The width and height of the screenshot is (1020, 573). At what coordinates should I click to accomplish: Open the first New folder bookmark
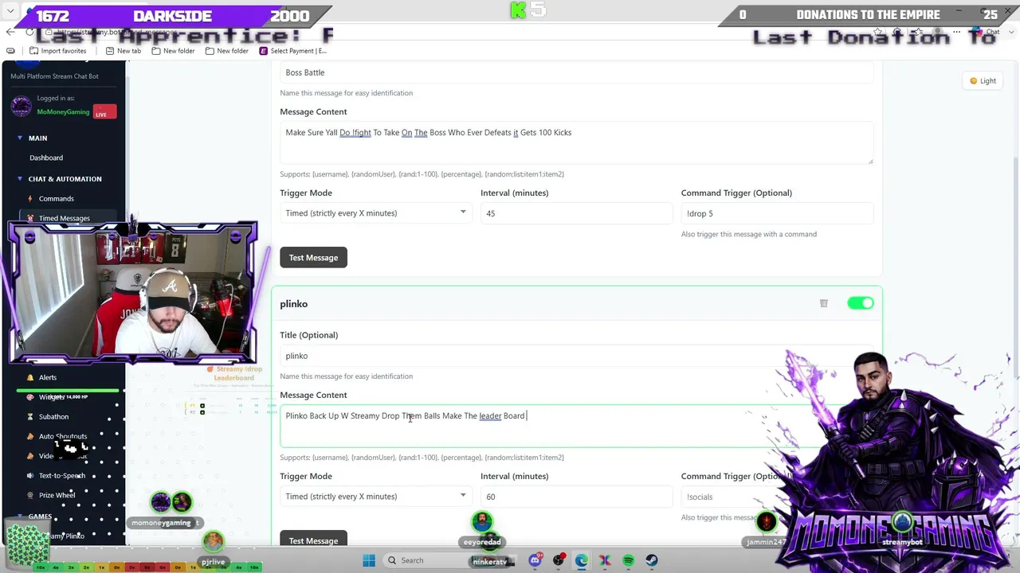tap(173, 51)
